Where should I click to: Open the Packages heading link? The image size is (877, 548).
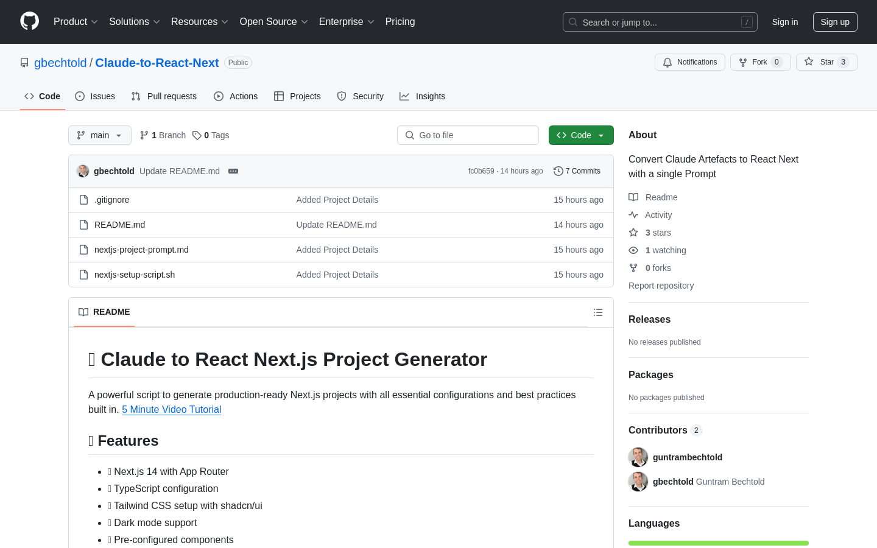pos(650,375)
